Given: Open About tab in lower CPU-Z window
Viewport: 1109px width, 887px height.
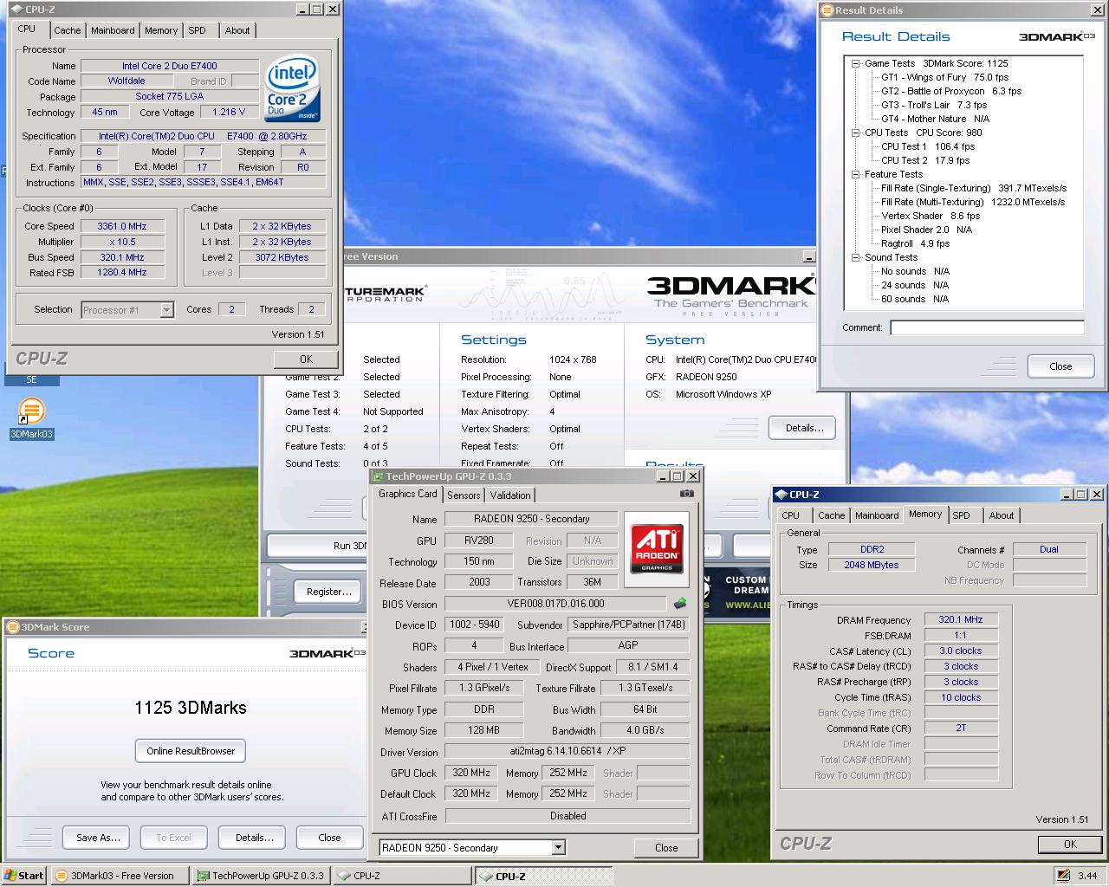Looking at the screenshot, I should coord(1002,515).
